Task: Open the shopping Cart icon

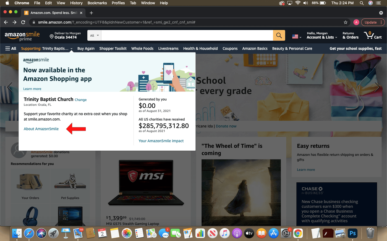Action: pyautogui.click(x=373, y=35)
